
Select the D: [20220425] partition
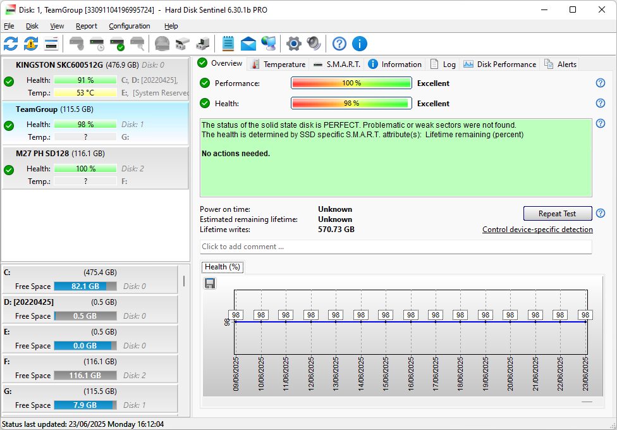[x=90, y=309]
